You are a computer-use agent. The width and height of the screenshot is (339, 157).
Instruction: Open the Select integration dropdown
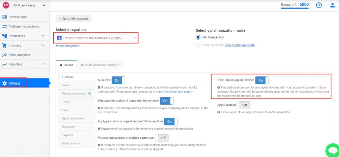pos(96,38)
